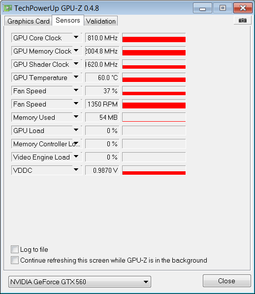This screenshot has width=255, height=294.
Task: Switch to the Graphics Card tab
Action: coord(29,21)
